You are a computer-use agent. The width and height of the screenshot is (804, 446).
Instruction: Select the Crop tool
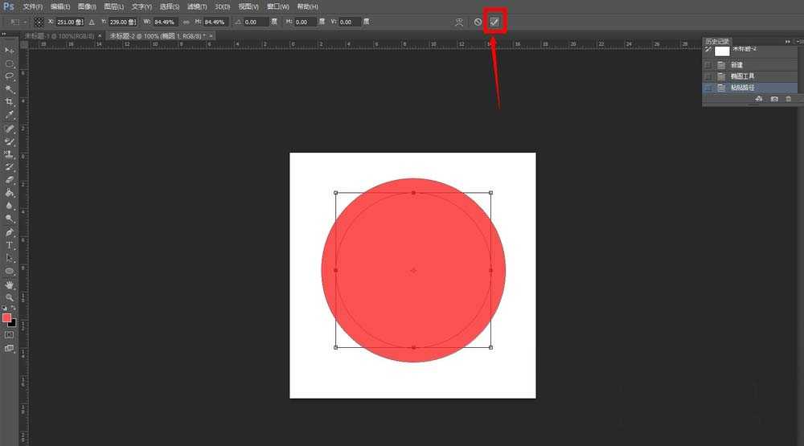(9, 102)
